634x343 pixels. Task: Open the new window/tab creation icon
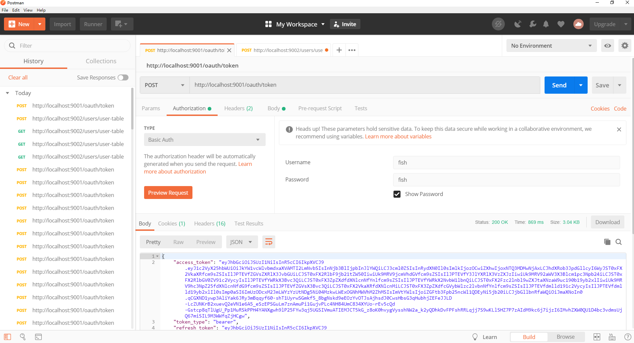[122, 24]
